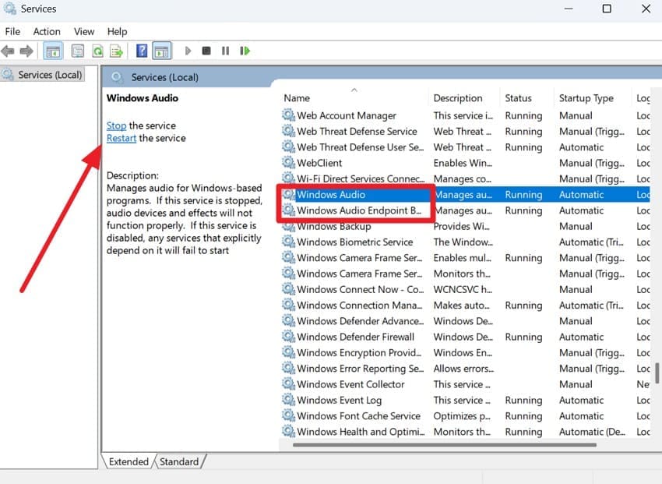662x484 pixels.
Task: Sort by the Description column header
Action: [463, 98]
